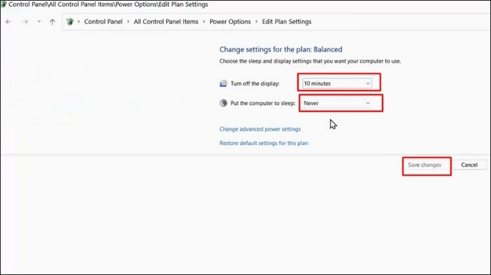The height and width of the screenshot is (275, 491).
Task: Click the monitor icon beside Turn off the display
Action: 223,83
